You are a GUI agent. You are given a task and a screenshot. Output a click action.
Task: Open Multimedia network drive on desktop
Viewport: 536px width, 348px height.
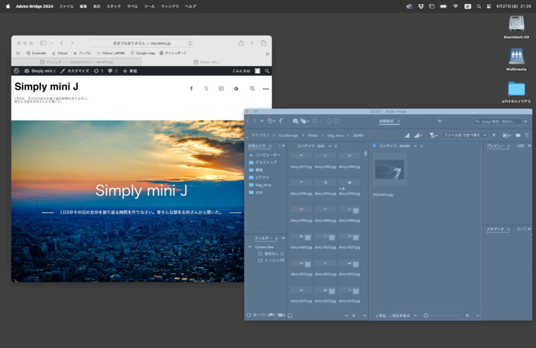[x=516, y=60]
